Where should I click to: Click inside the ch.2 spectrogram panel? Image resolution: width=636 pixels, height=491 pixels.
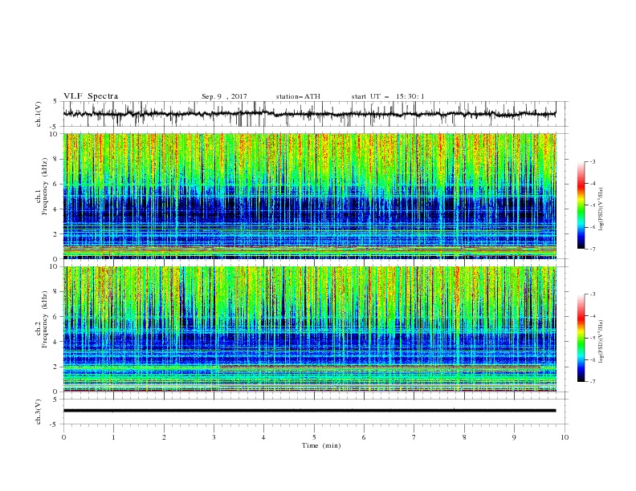pos(310,329)
